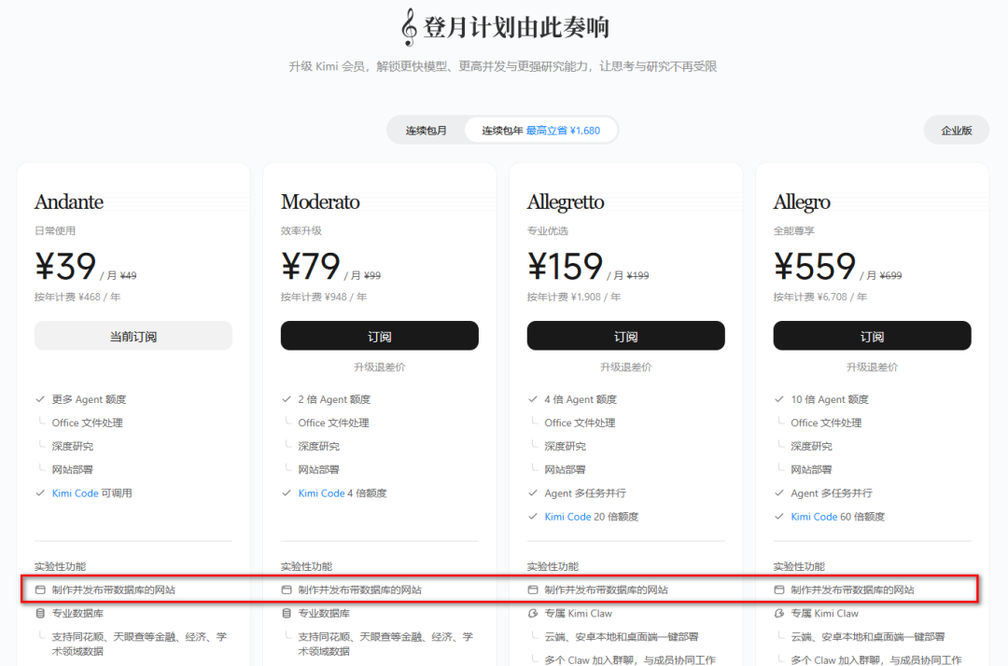The image size is (1008, 666).
Task: Click the website icon under Allegro 实验性功能
Action: (x=779, y=590)
